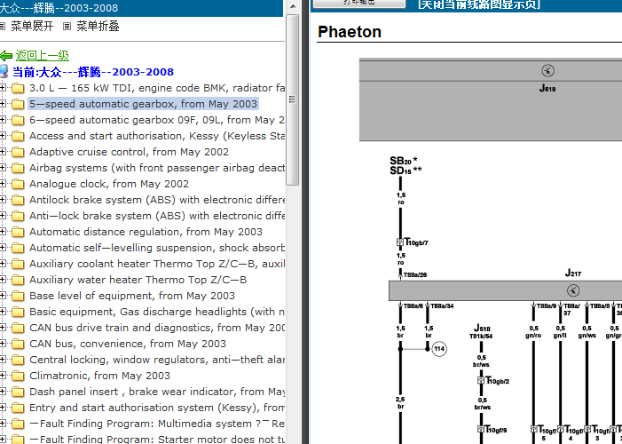Screen dimensions: 622x444
Task: Expand the Adaptive cruise control node
Action: click(x=3, y=152)
